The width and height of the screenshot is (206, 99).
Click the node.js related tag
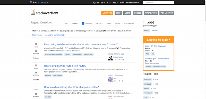pyautogui.click(x=147, y=88)
